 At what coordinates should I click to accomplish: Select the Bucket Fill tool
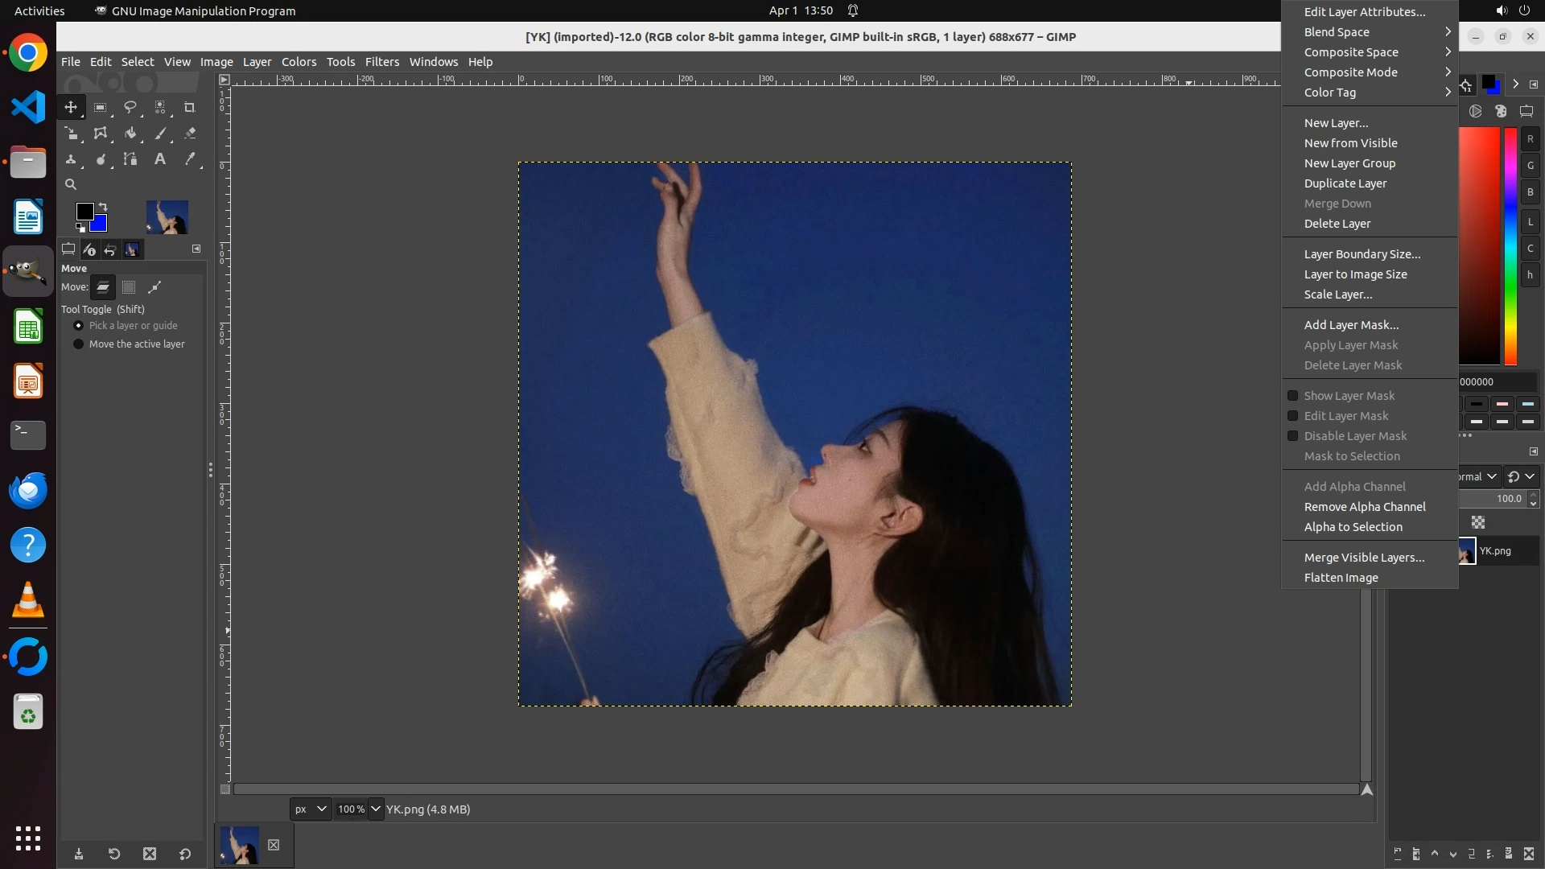(x=130, y=134)
